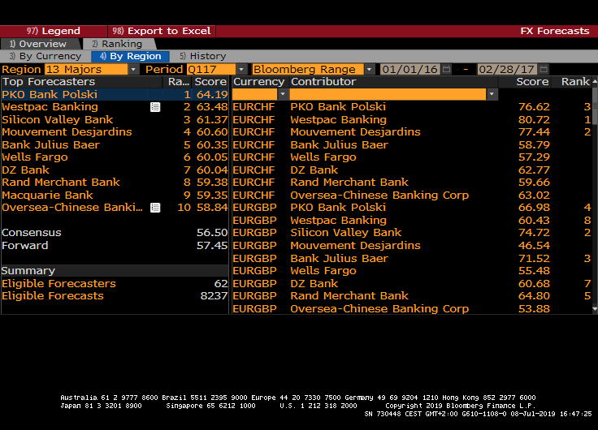Click the Score header in the Top Forecasters table
The image size is (598, 430).
(210, 82)
